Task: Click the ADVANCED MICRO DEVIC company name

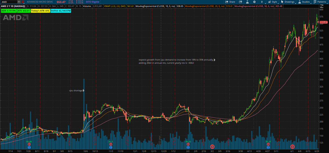Action: 41,2
